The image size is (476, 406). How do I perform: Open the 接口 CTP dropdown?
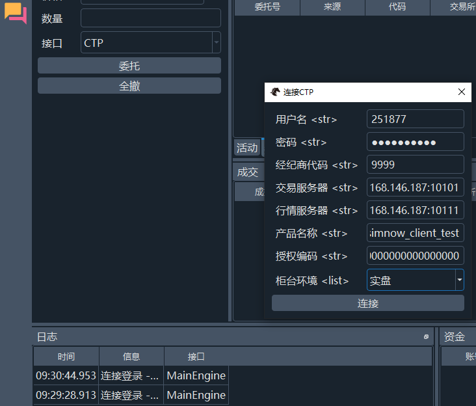pyautogui.click(x=216, y=43)
